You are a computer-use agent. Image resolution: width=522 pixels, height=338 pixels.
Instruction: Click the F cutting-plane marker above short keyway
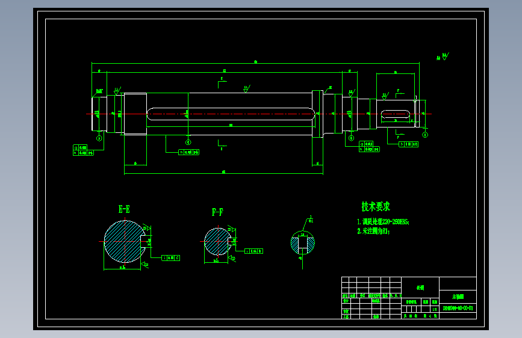(x=400, y=94)
